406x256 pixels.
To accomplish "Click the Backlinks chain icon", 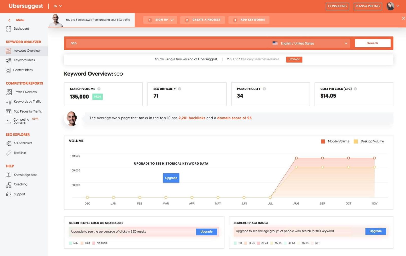I will click(x=9, y=153).
